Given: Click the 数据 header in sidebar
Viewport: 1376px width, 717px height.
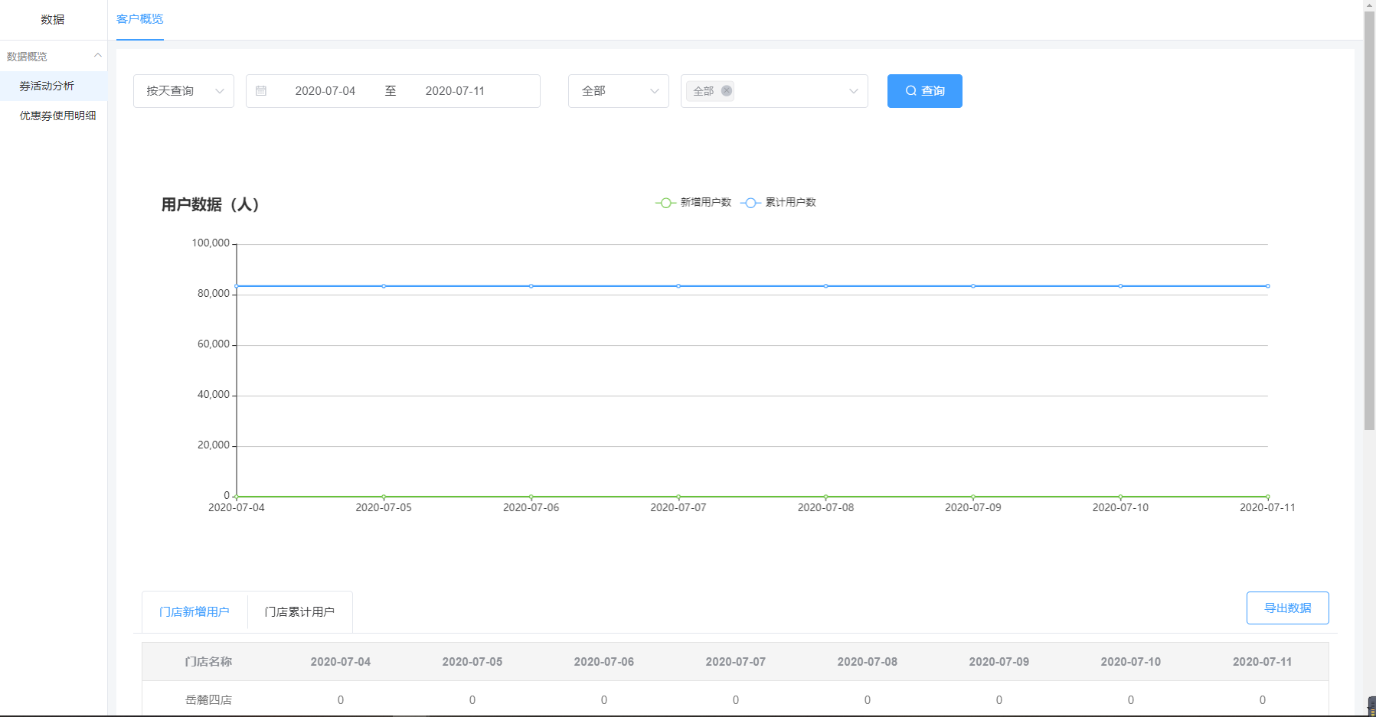Looking at the screenshot, I should [53, 20].
